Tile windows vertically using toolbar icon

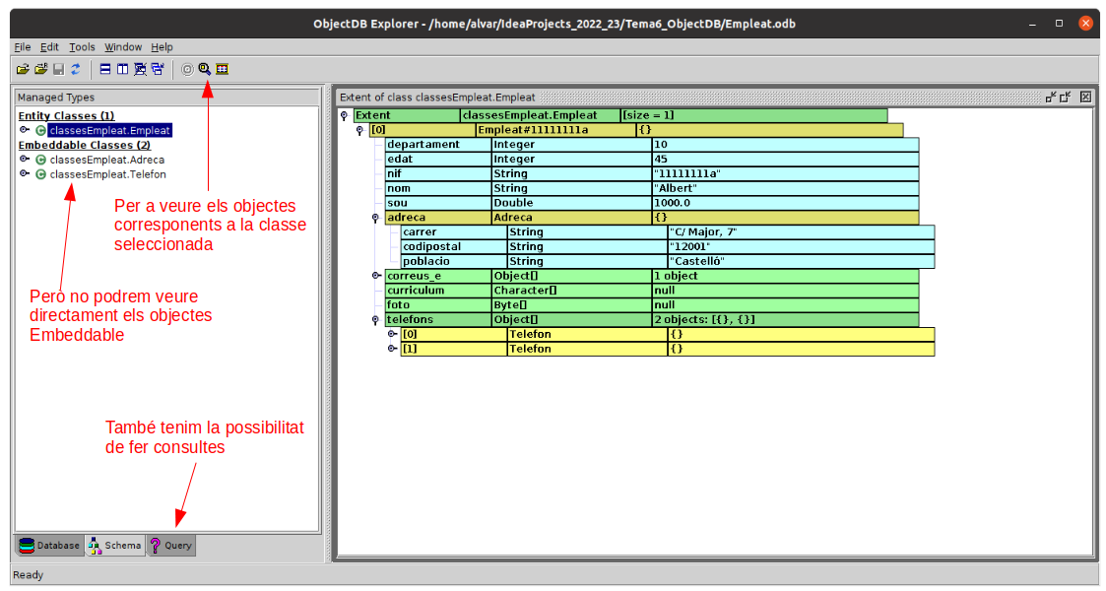pos(122,69)
